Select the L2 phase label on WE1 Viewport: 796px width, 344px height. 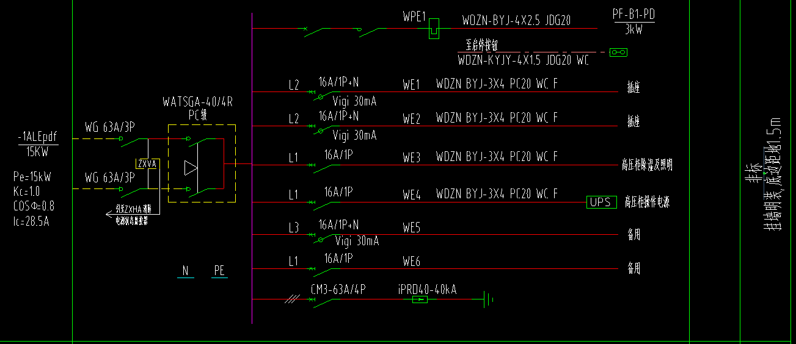294,85
